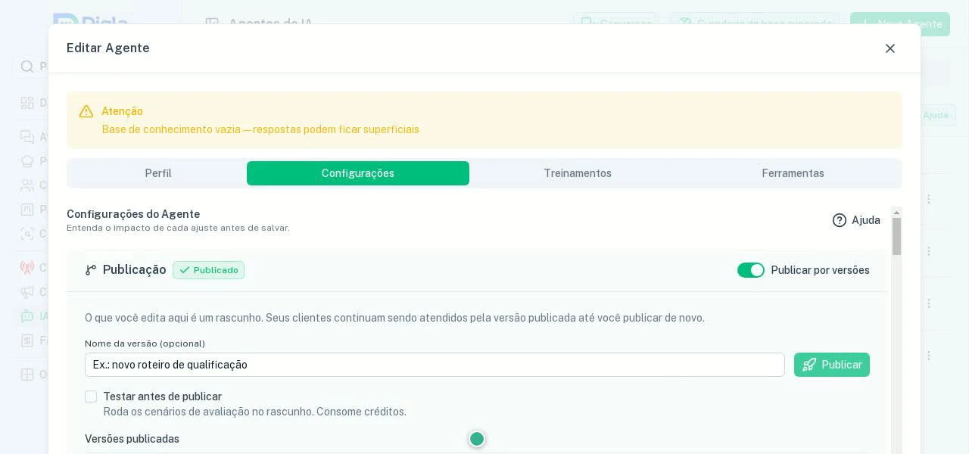
Task: Click the Versões publicadas heading
Action: (x=132, y=439)
